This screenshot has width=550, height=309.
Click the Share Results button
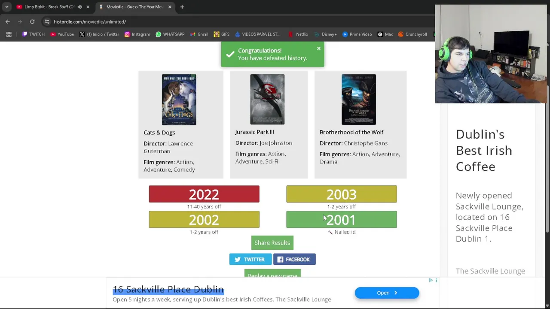[272, 243]
